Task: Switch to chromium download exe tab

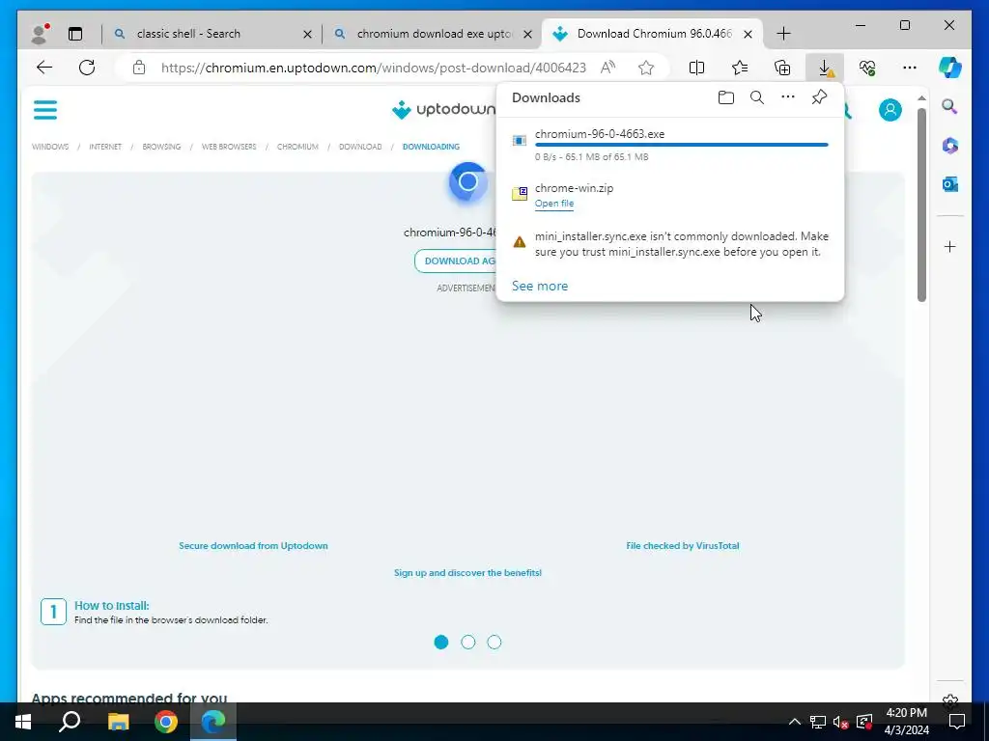Action: [x=434, y=34]
